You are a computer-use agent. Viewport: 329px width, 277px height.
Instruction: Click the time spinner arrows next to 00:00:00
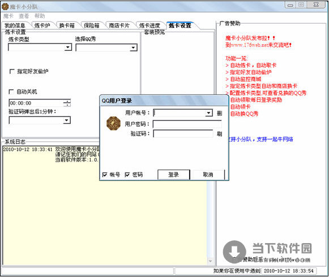[x=67, y=103]
